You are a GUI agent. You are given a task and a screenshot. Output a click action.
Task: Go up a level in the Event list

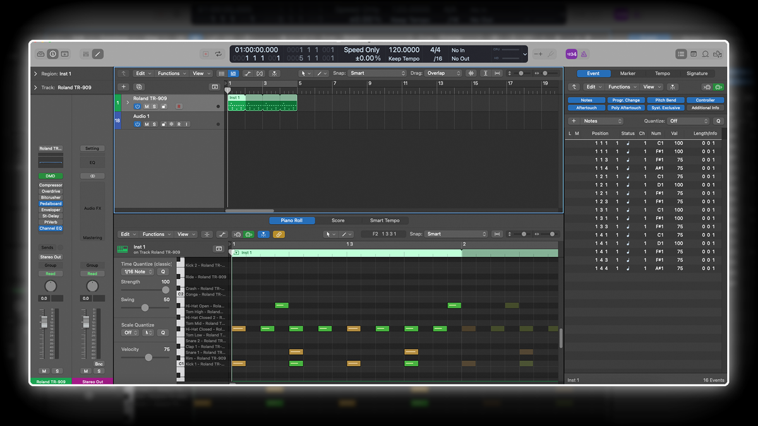574,87
